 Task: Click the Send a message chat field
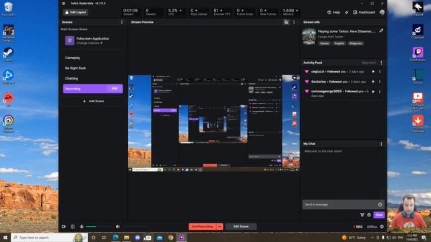click(x=343, y=204)
